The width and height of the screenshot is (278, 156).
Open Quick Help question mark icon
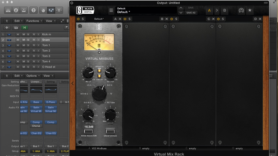point(33,10)
